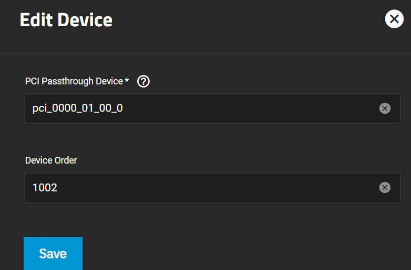This screenshot has width=411, height=270.
Task: Click empty space right of the pci_0000_01_00_0 text
Action: point(250,109)
